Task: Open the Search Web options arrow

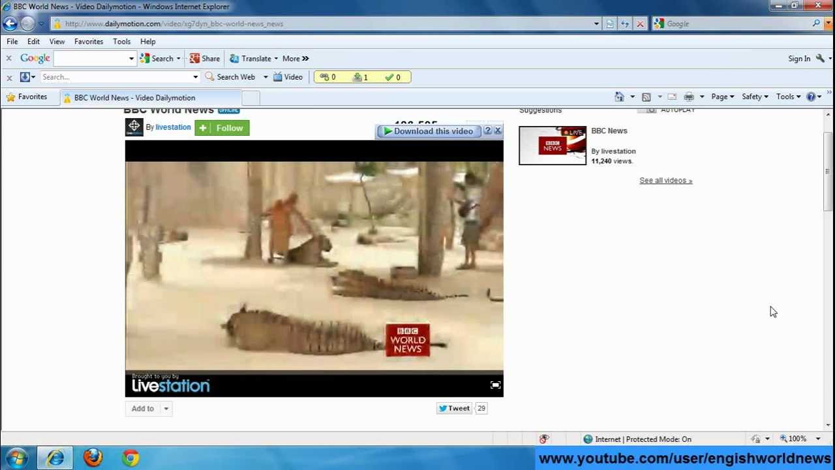Action: [x=266, y=77]
